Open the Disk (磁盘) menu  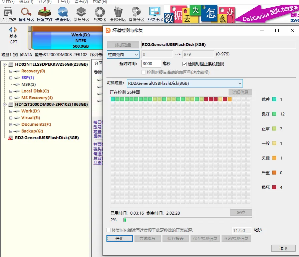26,2
